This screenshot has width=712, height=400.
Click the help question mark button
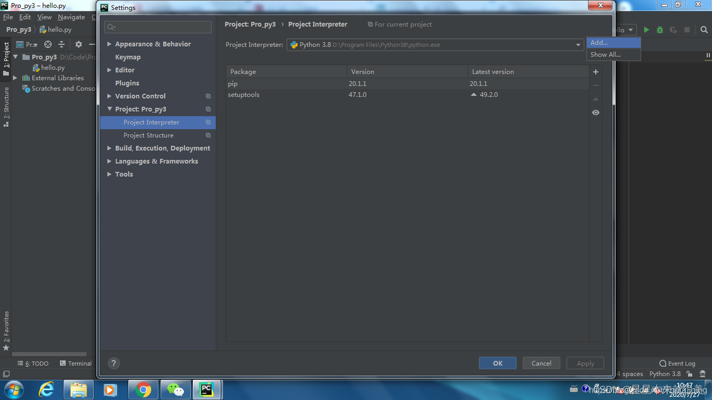(x=114, y=364)
